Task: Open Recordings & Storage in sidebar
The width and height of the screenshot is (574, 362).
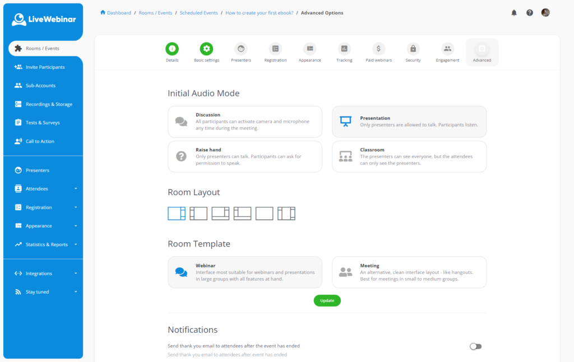Action: (x=48, y=104)
